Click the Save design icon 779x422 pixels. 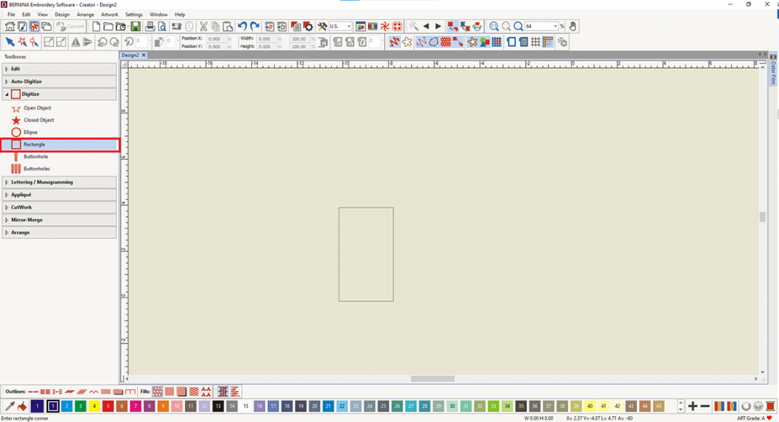coord(136,27)
